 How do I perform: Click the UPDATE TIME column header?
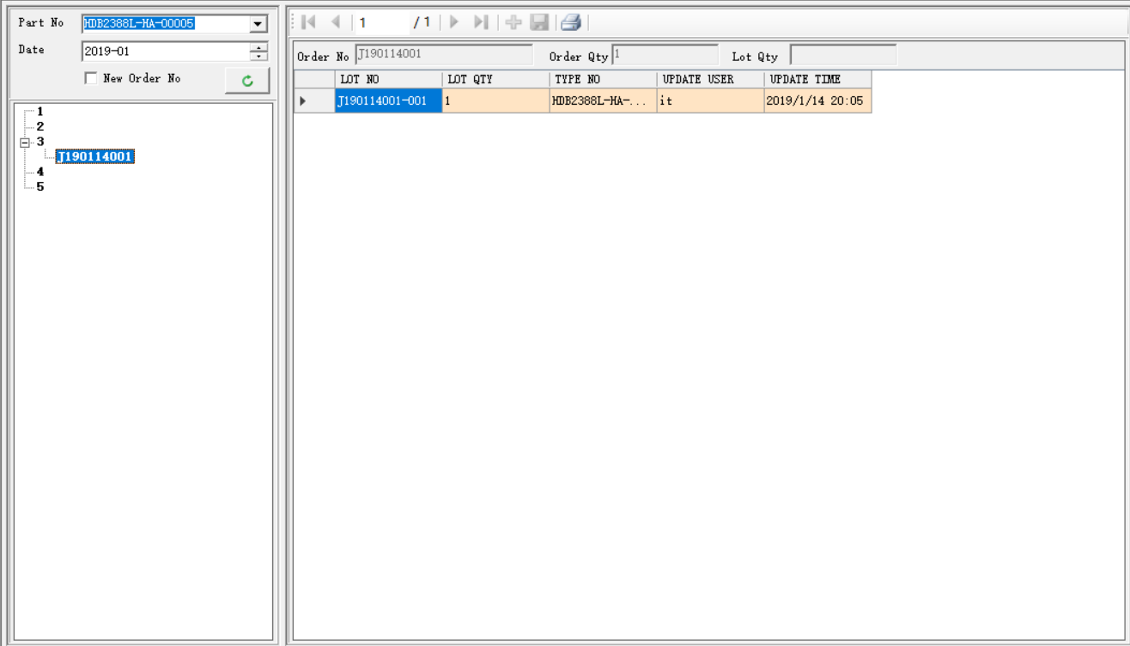[x=817, y=79]
